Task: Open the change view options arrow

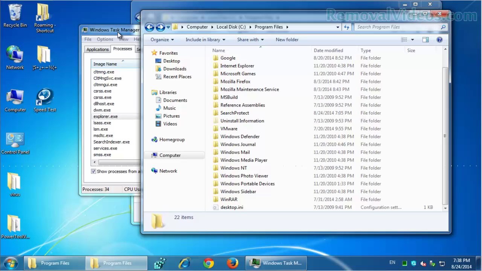Action: (x=412, y=40)
